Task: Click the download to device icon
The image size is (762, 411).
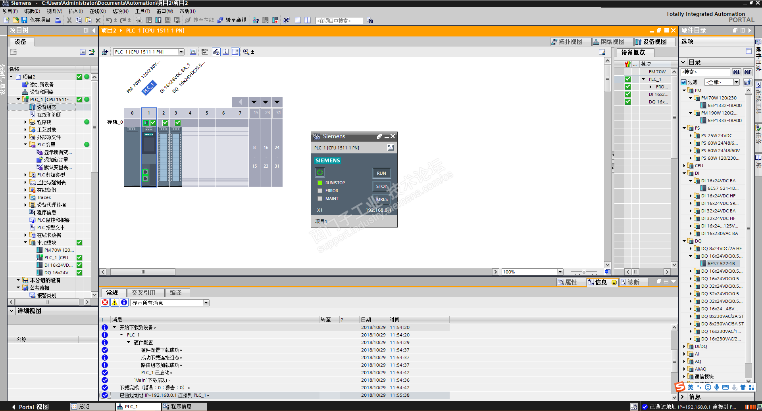Action: 149,20
